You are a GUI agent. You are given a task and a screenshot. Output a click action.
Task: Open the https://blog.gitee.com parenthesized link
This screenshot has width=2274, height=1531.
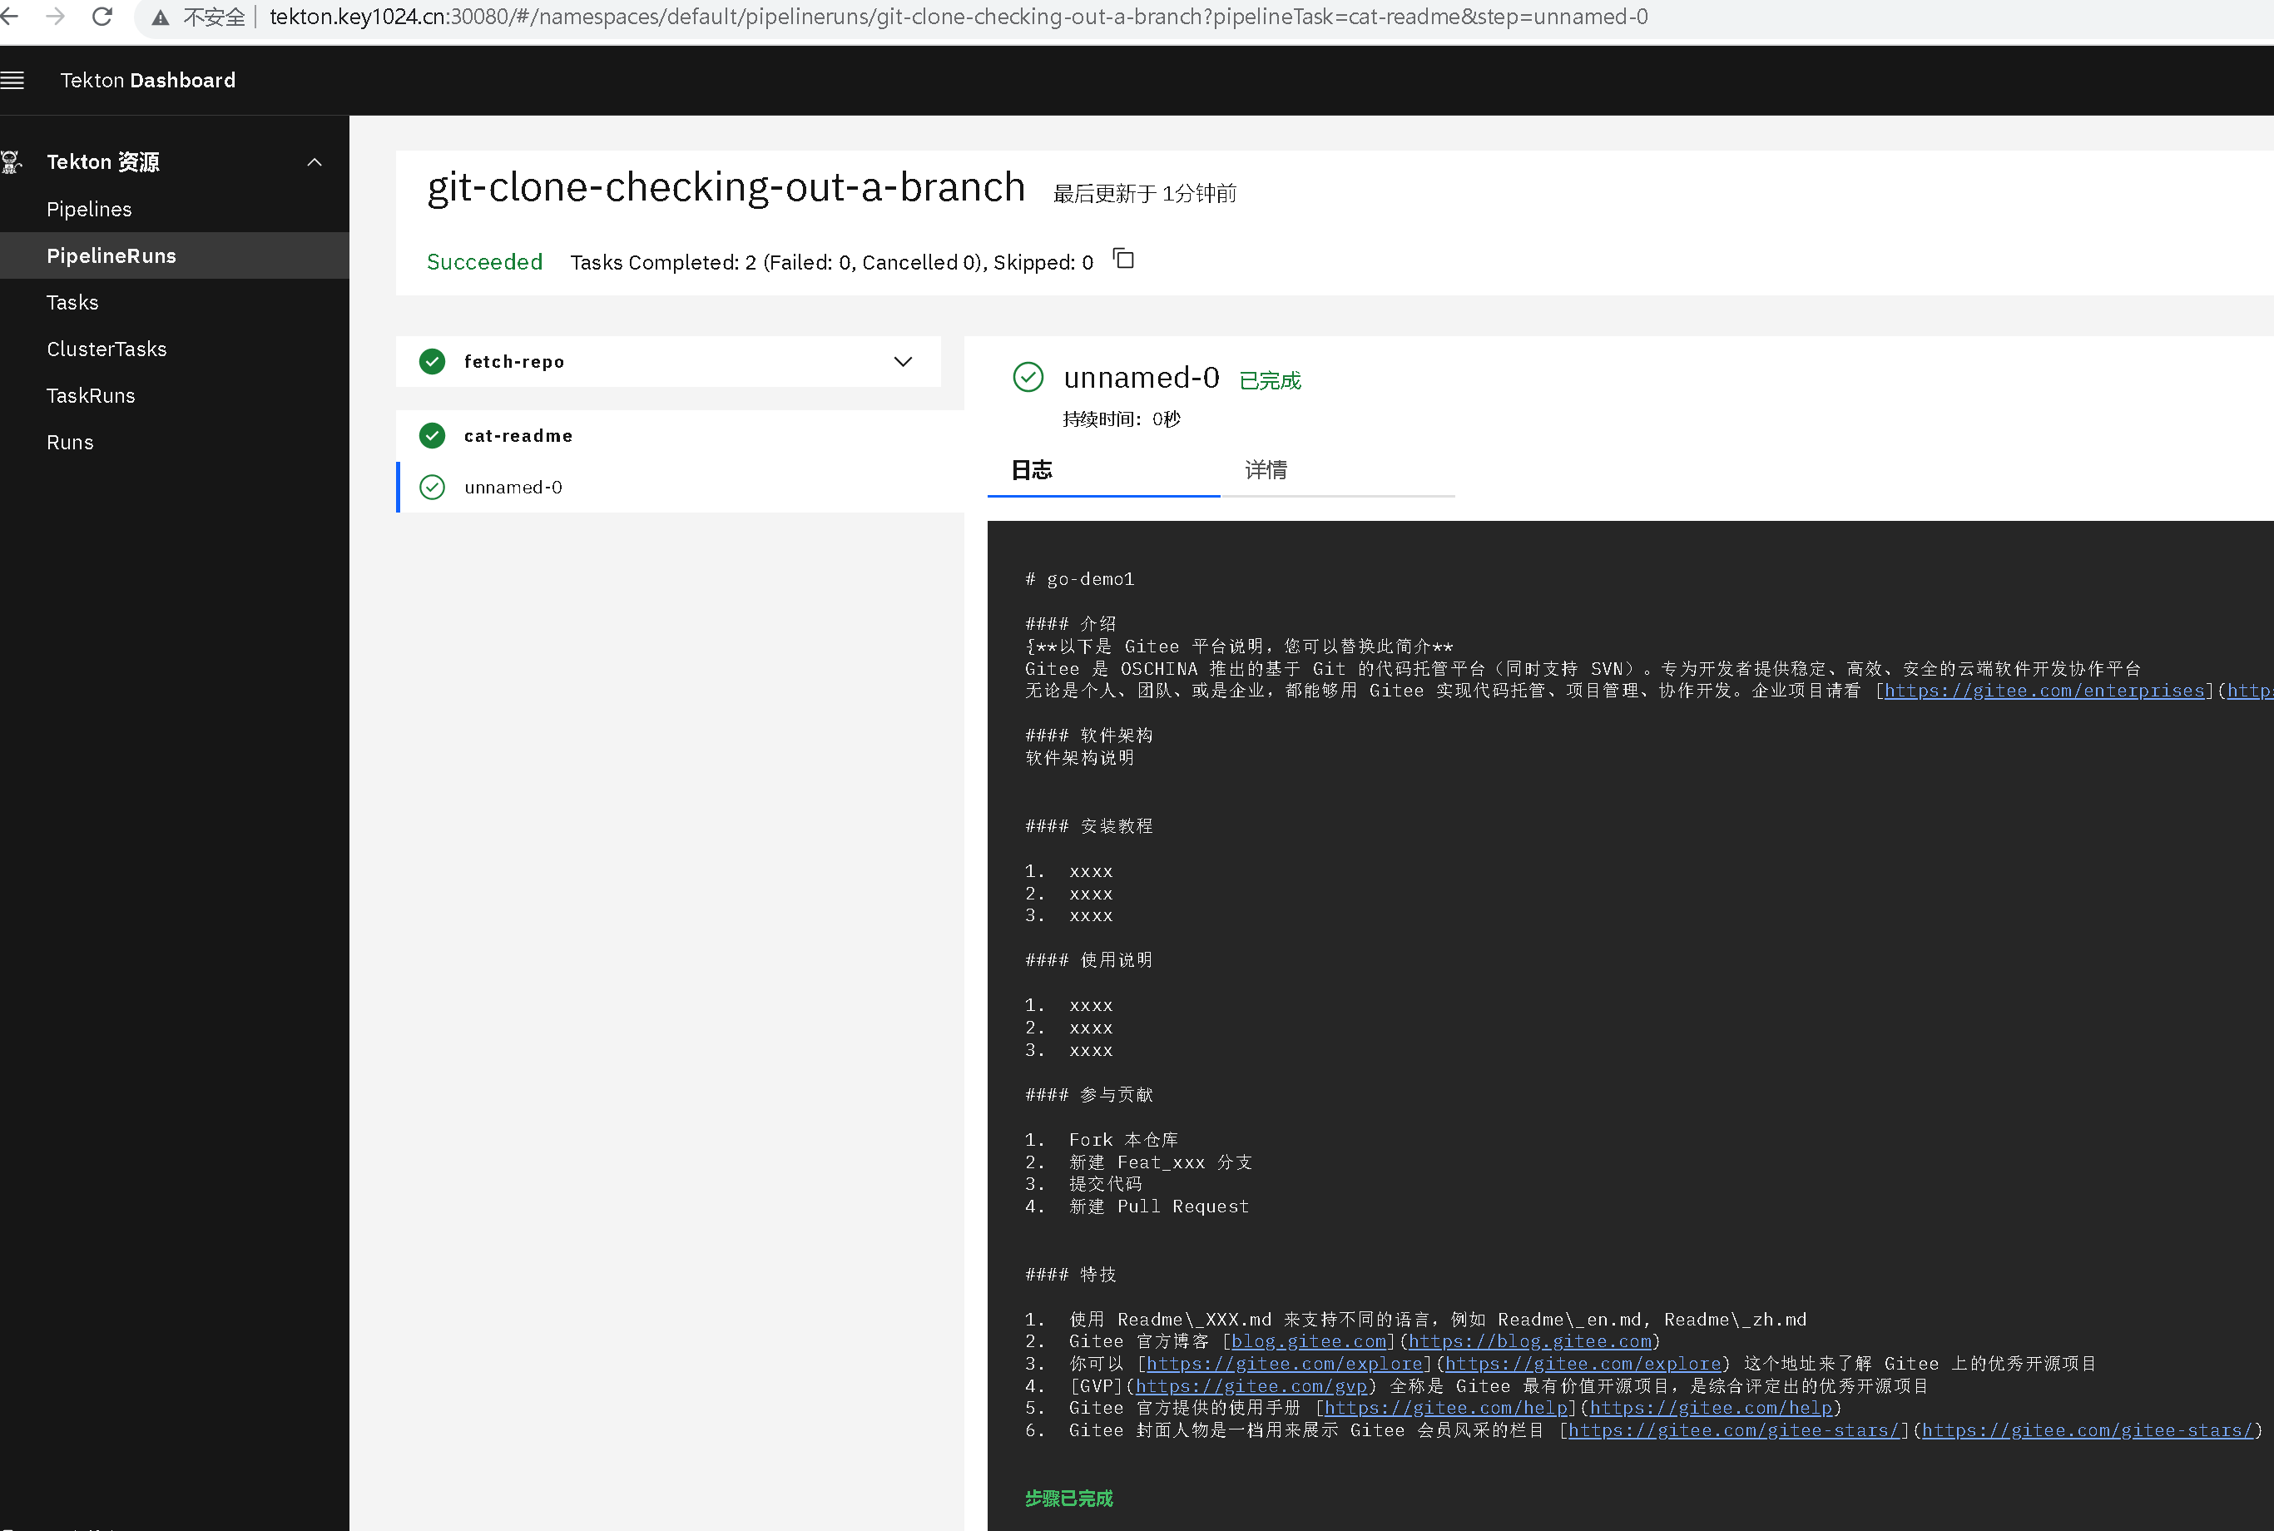point(1530,1341)
